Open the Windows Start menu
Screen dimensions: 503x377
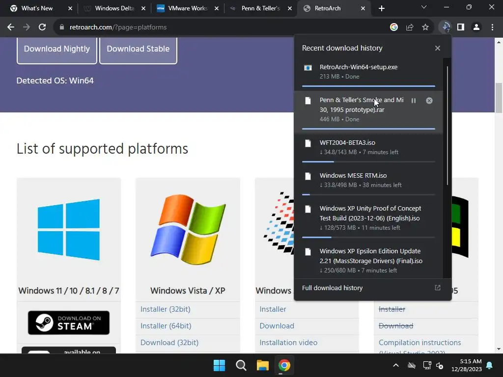pos(220,365)
